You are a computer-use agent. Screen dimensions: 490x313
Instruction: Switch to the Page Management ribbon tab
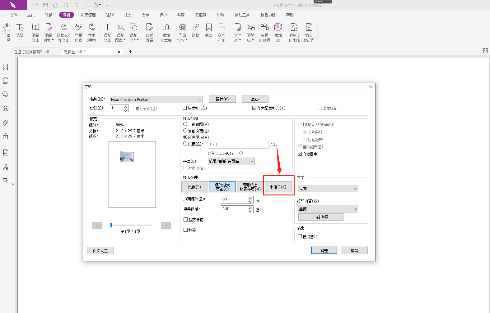pos(88,15)
